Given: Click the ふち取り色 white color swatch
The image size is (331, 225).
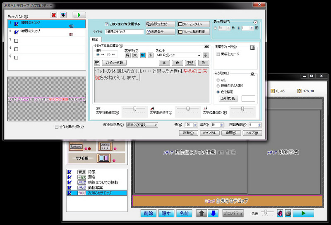Looking at the screenshot, I should [x=248, y=98].
